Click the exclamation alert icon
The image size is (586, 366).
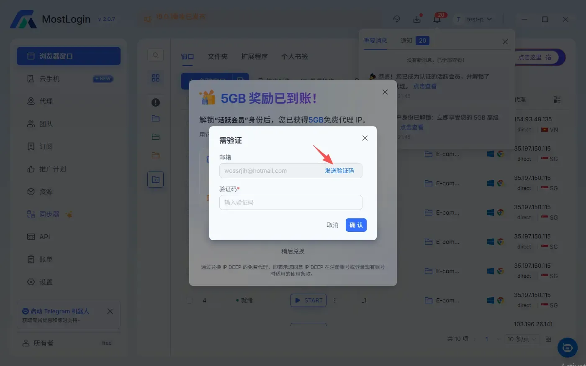[x=156, y=102]
